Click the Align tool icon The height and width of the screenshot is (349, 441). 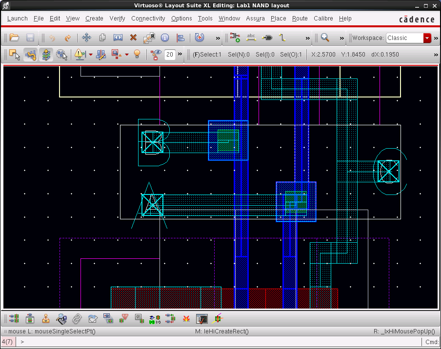tap(180, 38)
